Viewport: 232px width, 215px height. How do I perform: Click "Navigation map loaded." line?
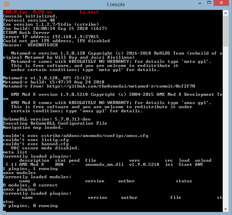tap(33, 127)
